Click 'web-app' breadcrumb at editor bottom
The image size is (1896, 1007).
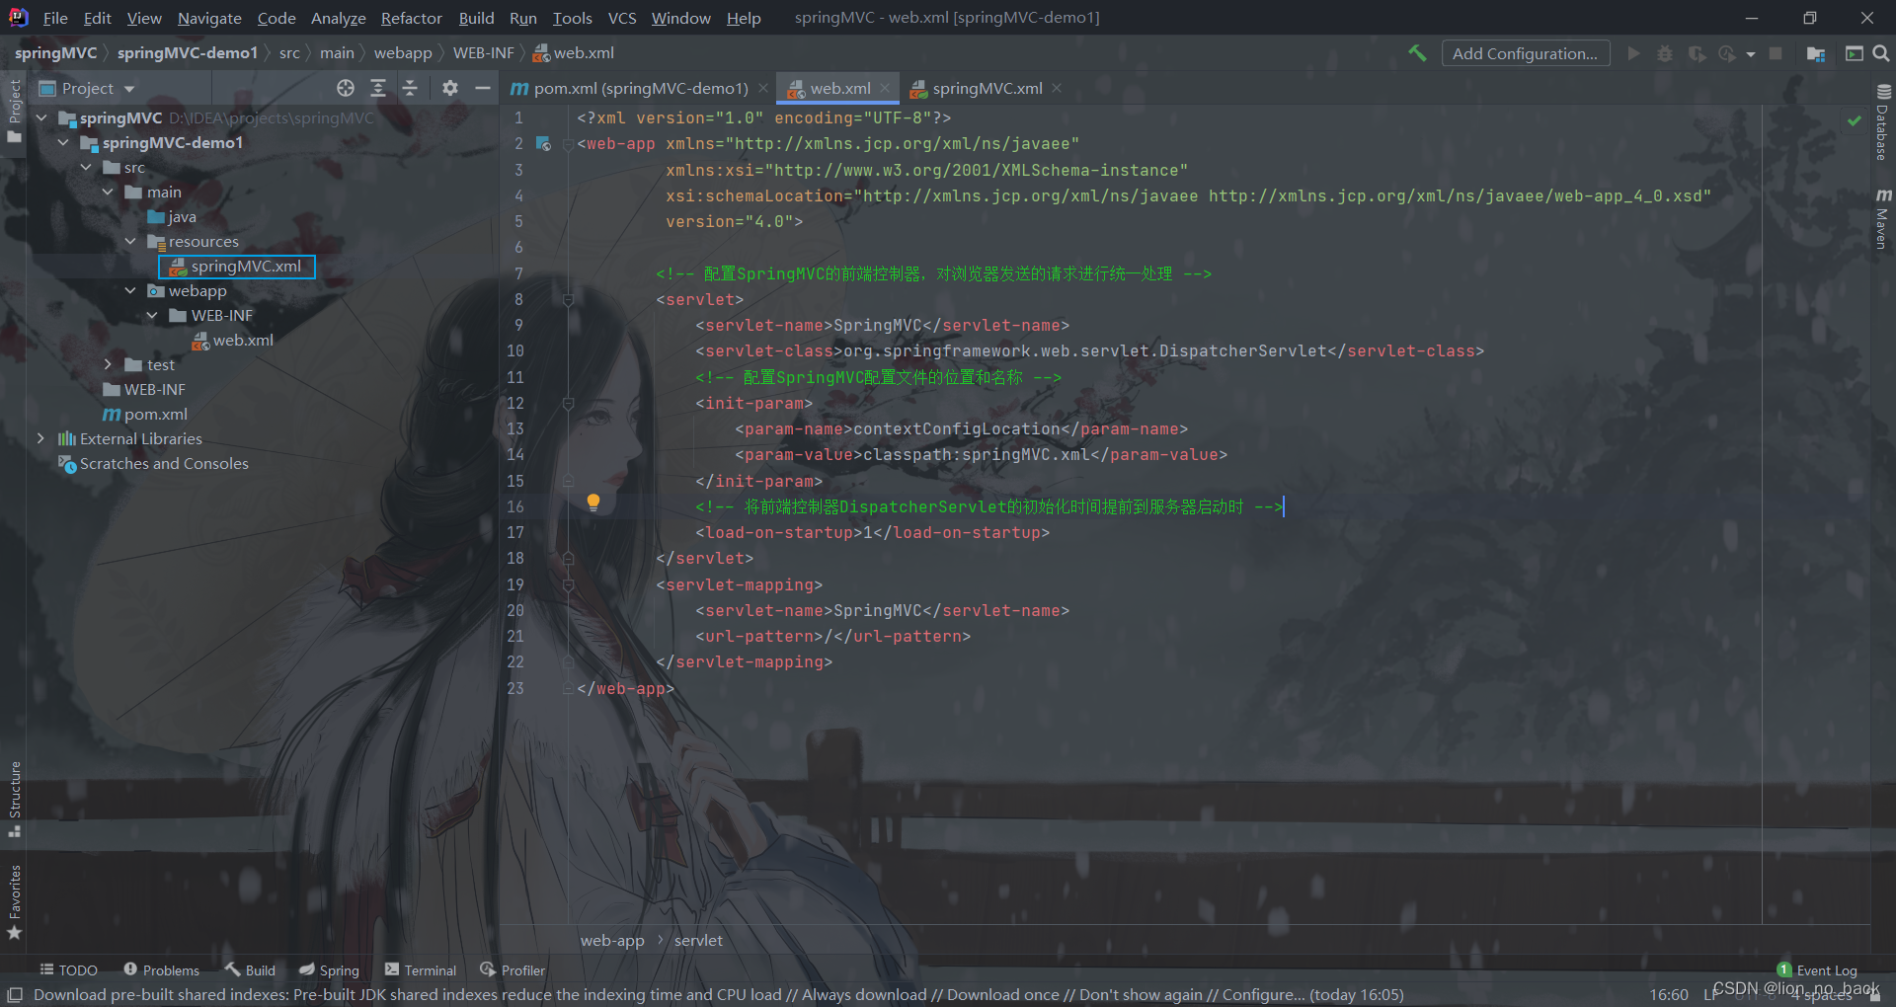(612, 940)
